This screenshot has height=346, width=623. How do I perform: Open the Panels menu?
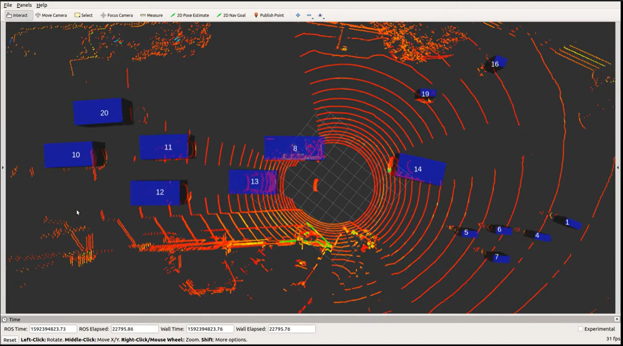24,5
